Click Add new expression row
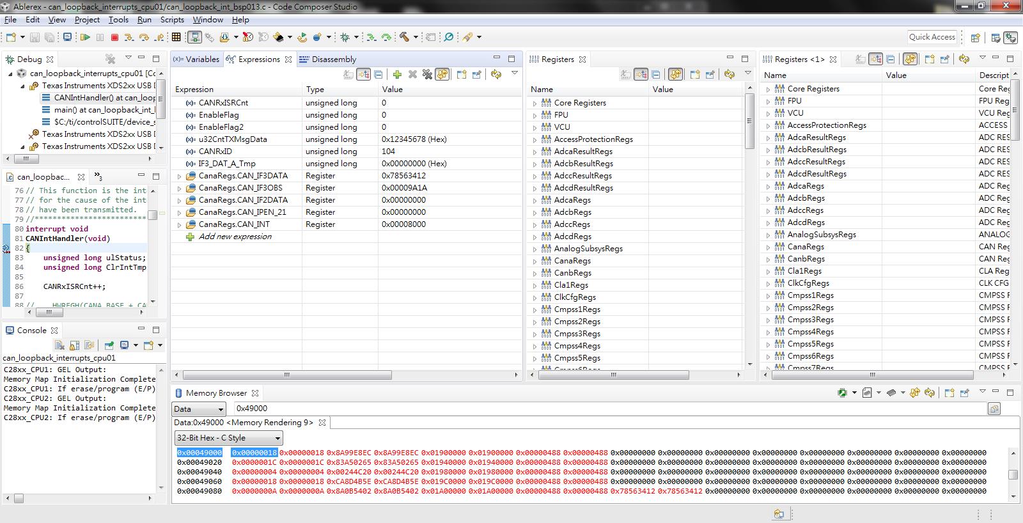1023x523 pixels. click(x=235, y=237)
